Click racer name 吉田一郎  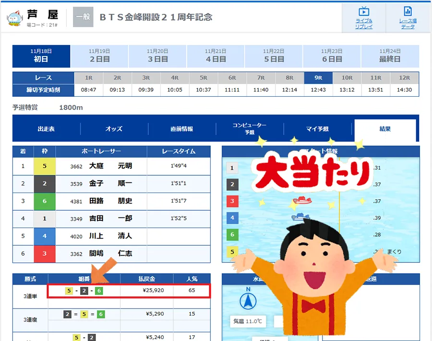click(x=110, y=218)
